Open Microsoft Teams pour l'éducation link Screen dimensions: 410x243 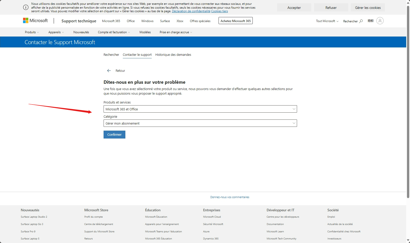[164, 232]
